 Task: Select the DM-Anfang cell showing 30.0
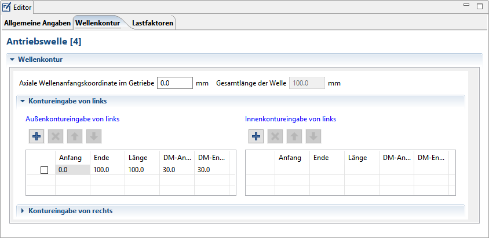click(176, 170)
